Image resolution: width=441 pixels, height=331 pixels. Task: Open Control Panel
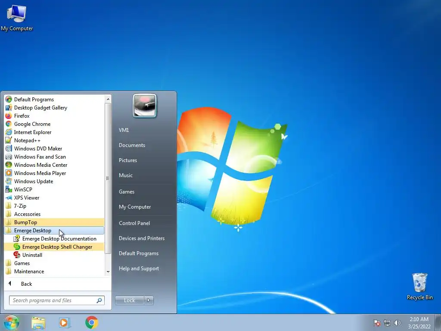pos(134,223)
